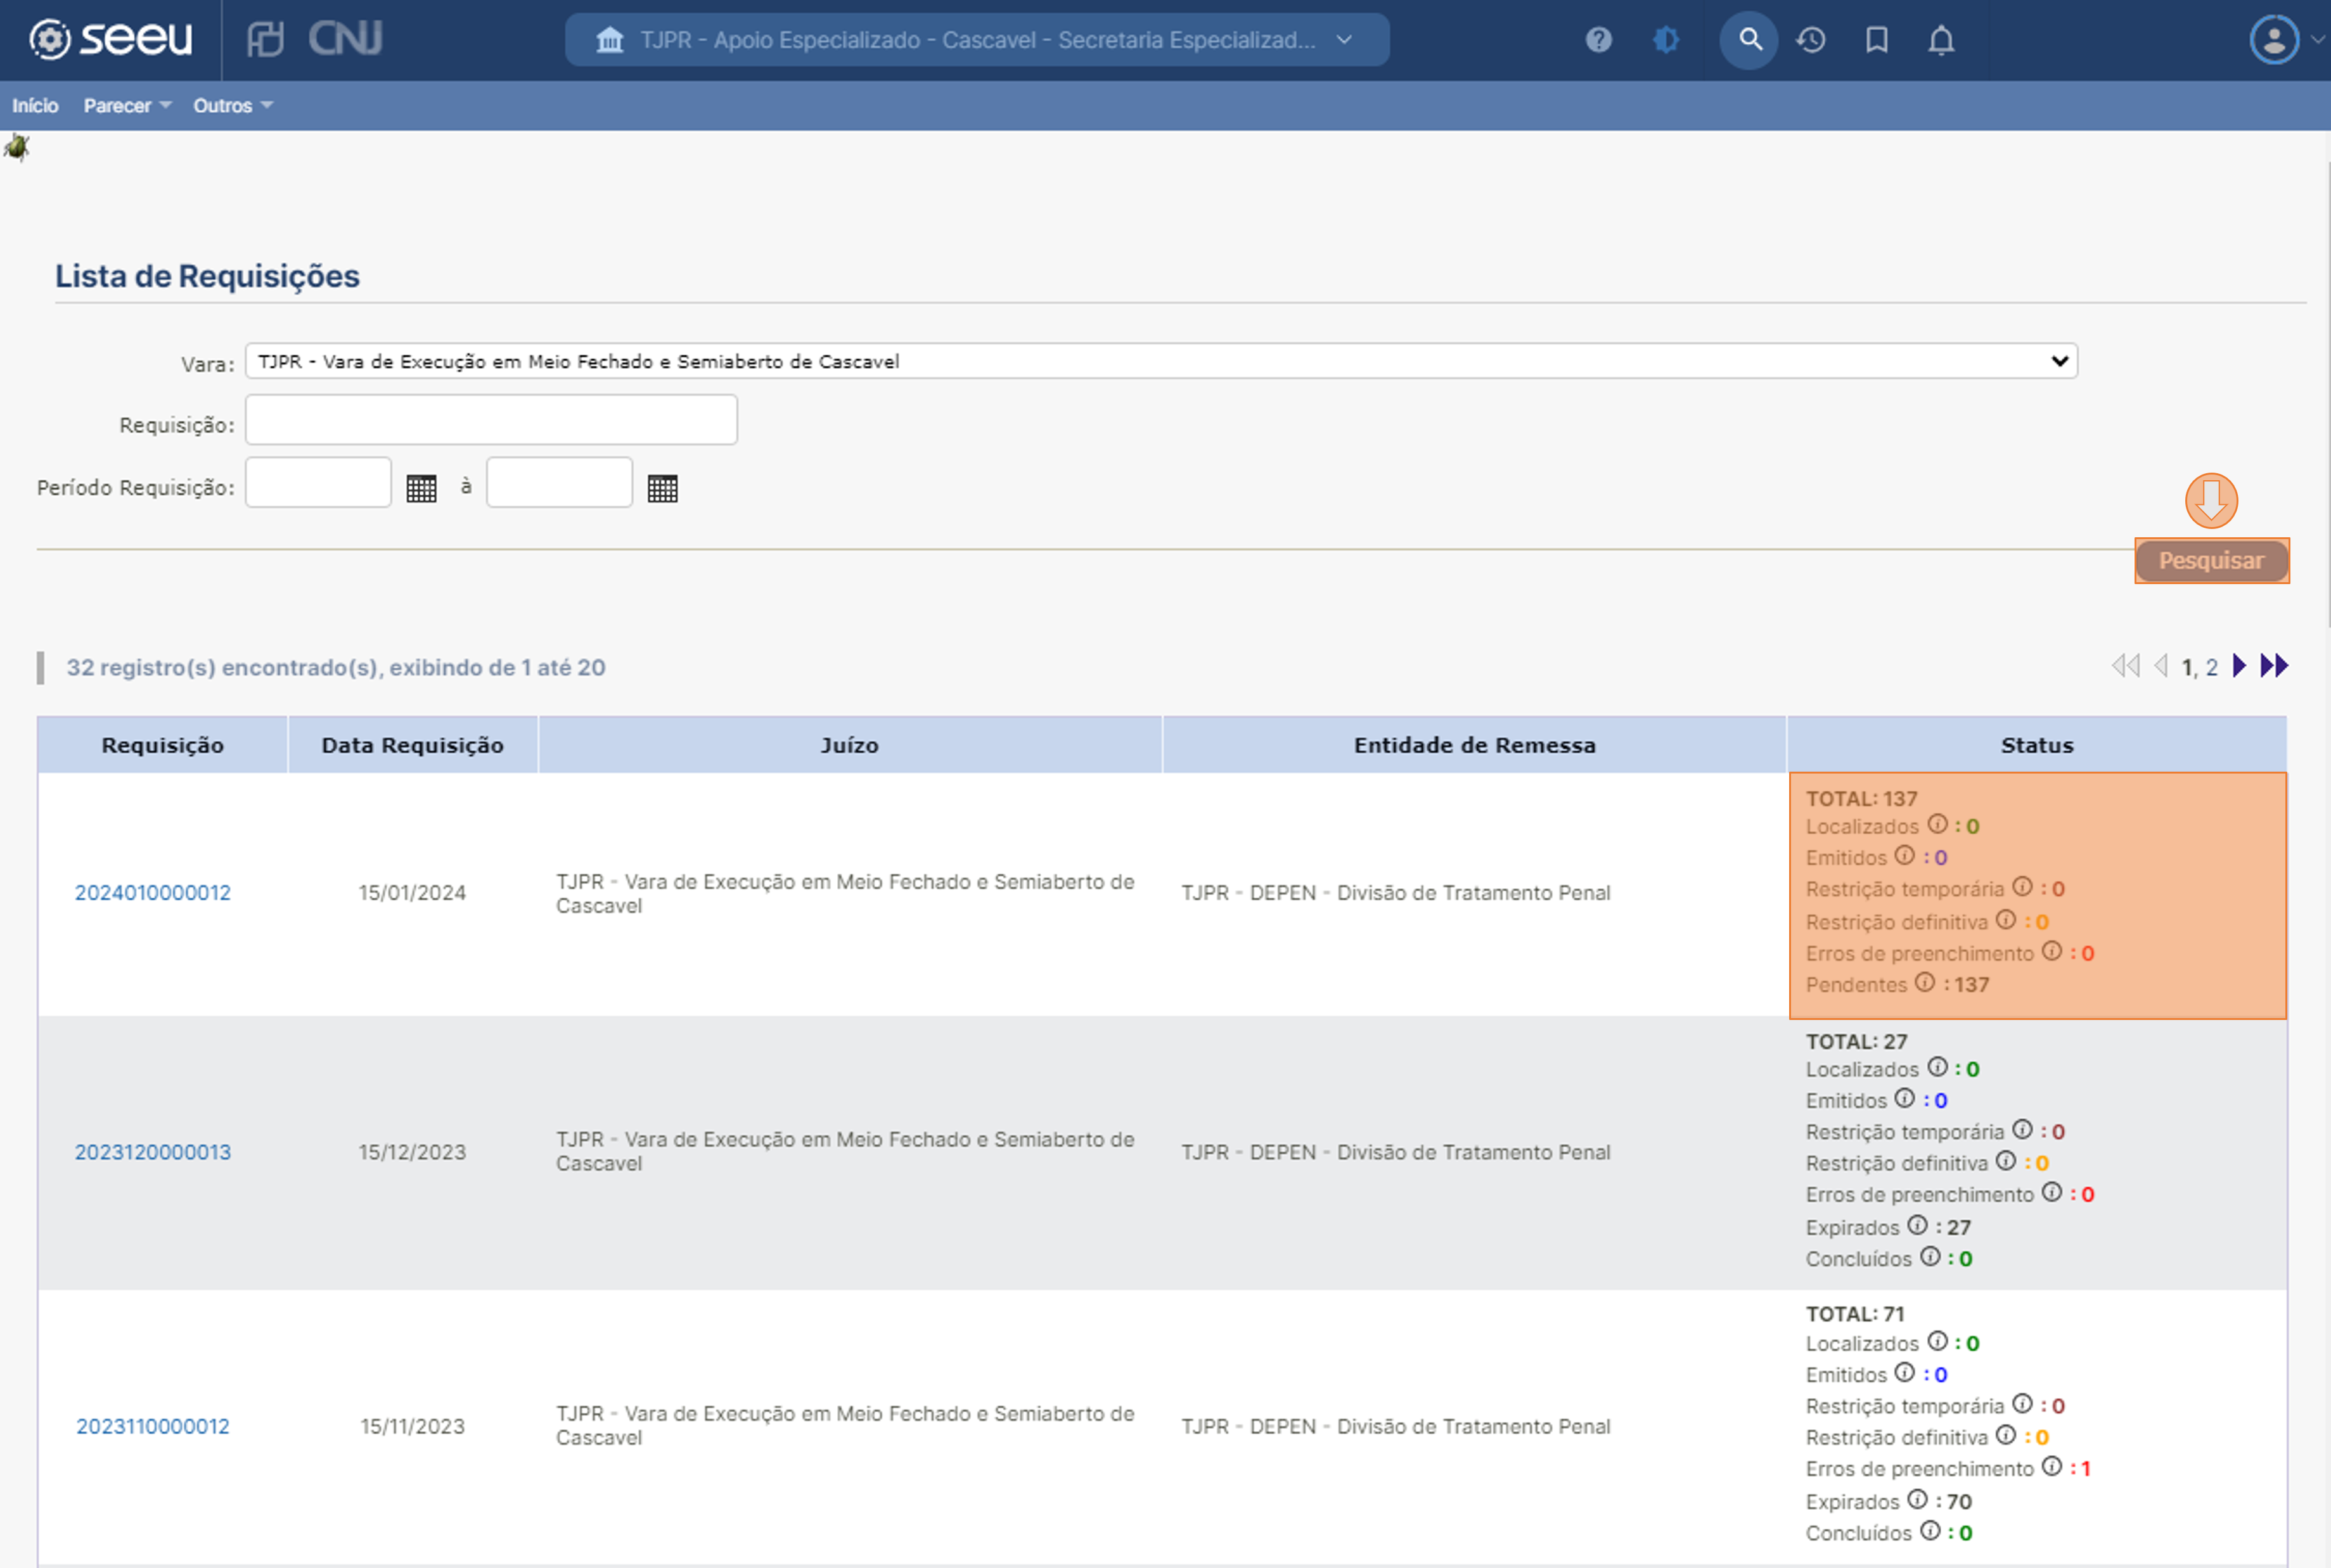Expand the user account chevron
Image resolution: width=2331 pixels, height=1568 pixels.
pyautogui.click(x=2317, y=40)
